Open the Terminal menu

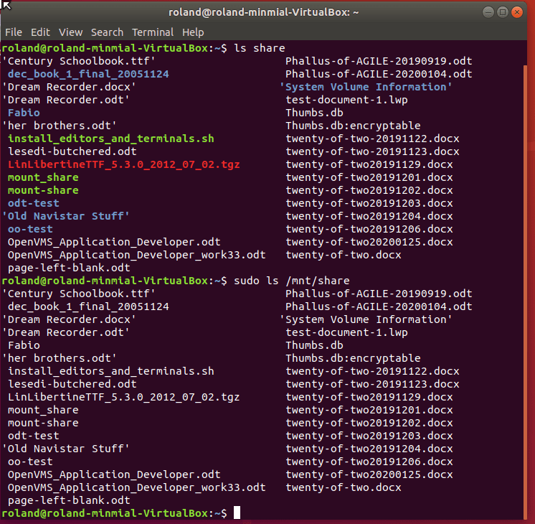153,32
